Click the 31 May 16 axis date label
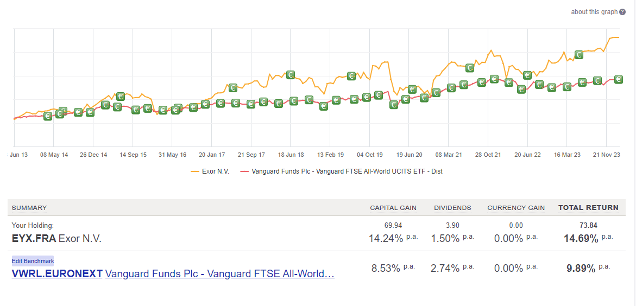636x306 pixels. 172,155
